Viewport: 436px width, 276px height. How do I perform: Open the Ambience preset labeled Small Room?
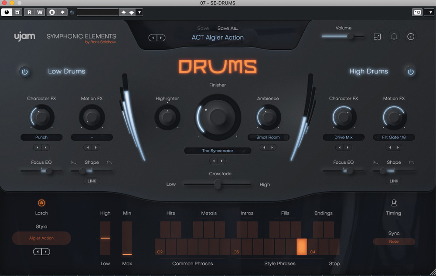coord(268,137)
